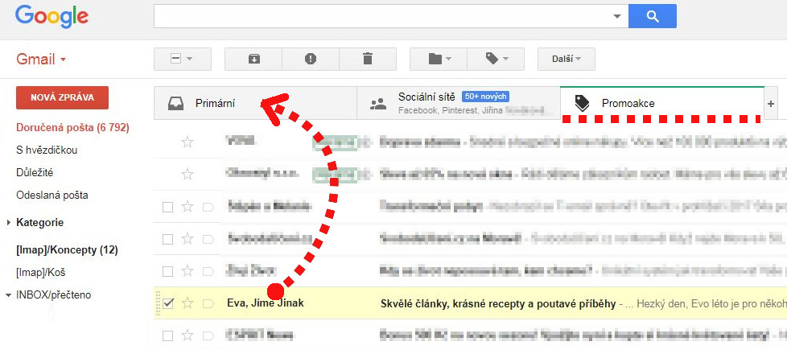The height and width of the screenshot is (350, 787).
Task: Open the Move to folder dropdown
Action: 439,60
